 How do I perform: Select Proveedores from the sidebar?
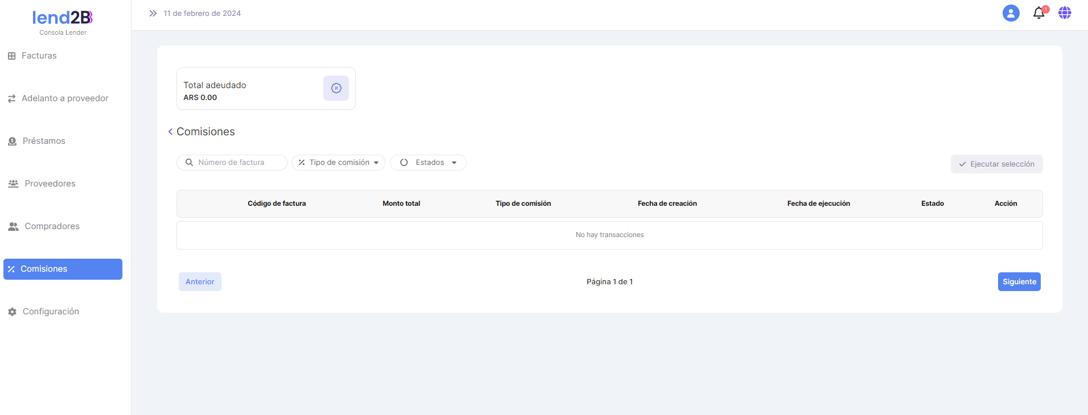[50, 184]
